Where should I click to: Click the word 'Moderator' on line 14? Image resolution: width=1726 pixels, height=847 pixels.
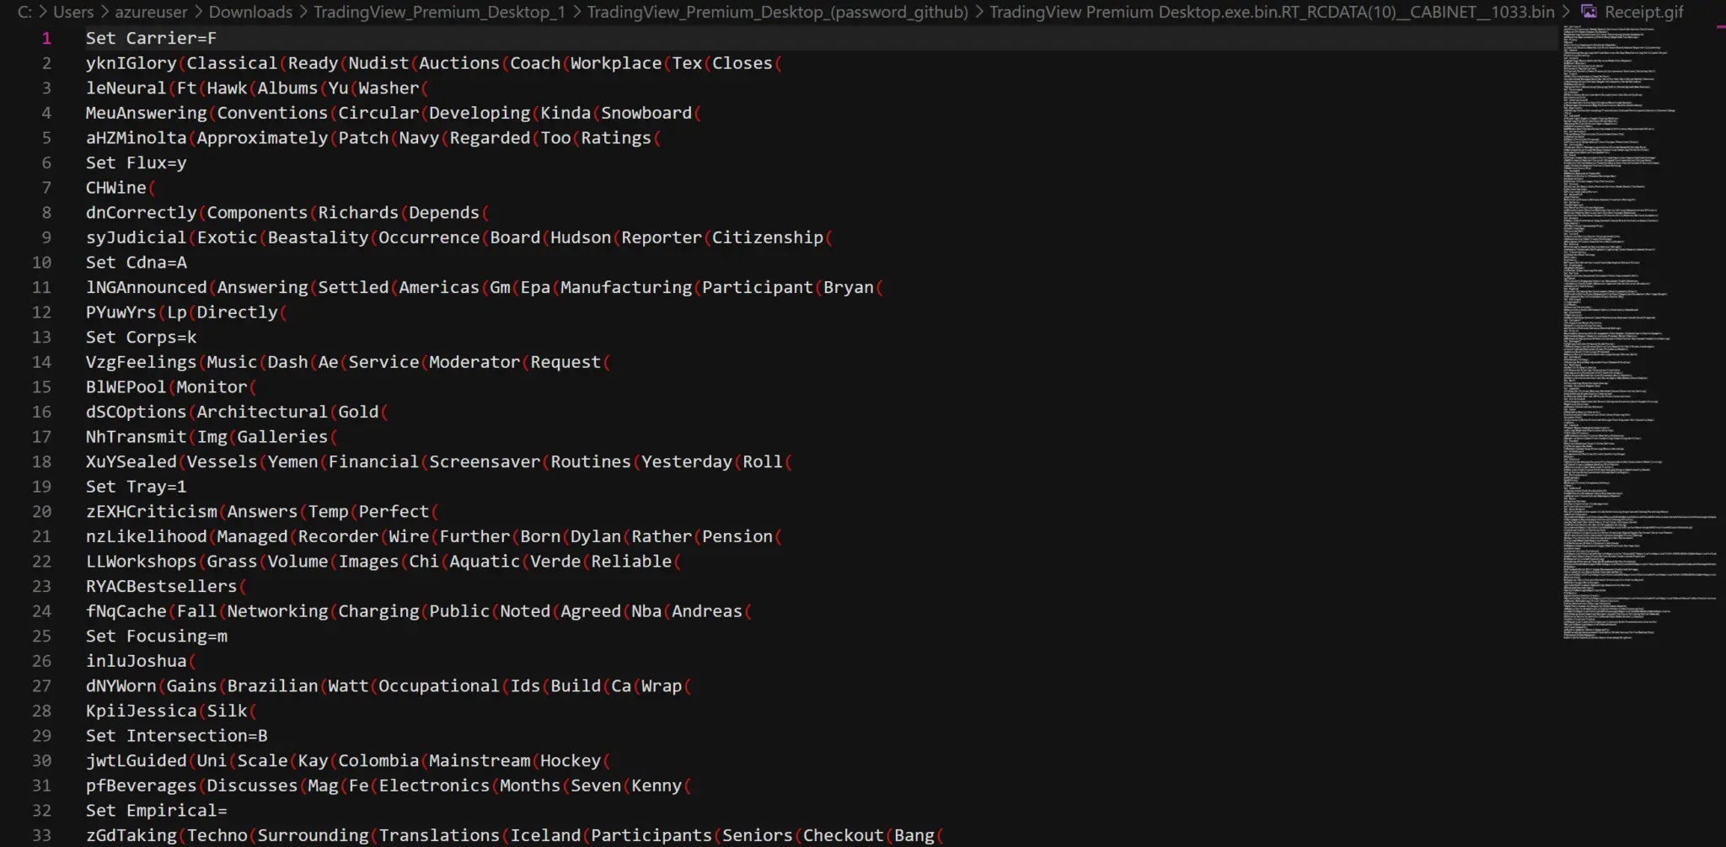(x=474, y=362)
